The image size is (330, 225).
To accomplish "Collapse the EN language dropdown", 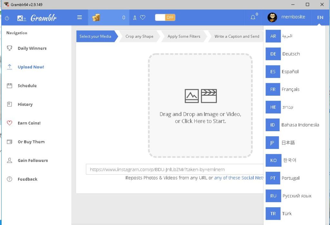I will click(320, 17).
